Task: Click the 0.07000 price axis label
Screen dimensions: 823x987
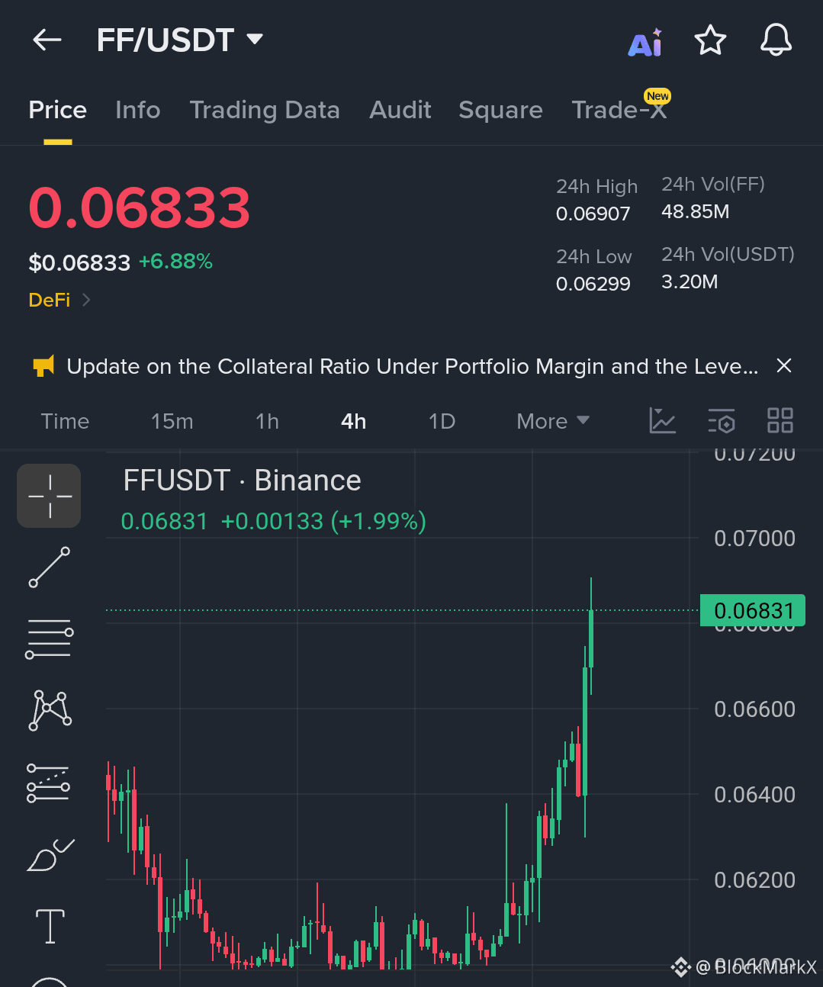Action: (754, 539)
